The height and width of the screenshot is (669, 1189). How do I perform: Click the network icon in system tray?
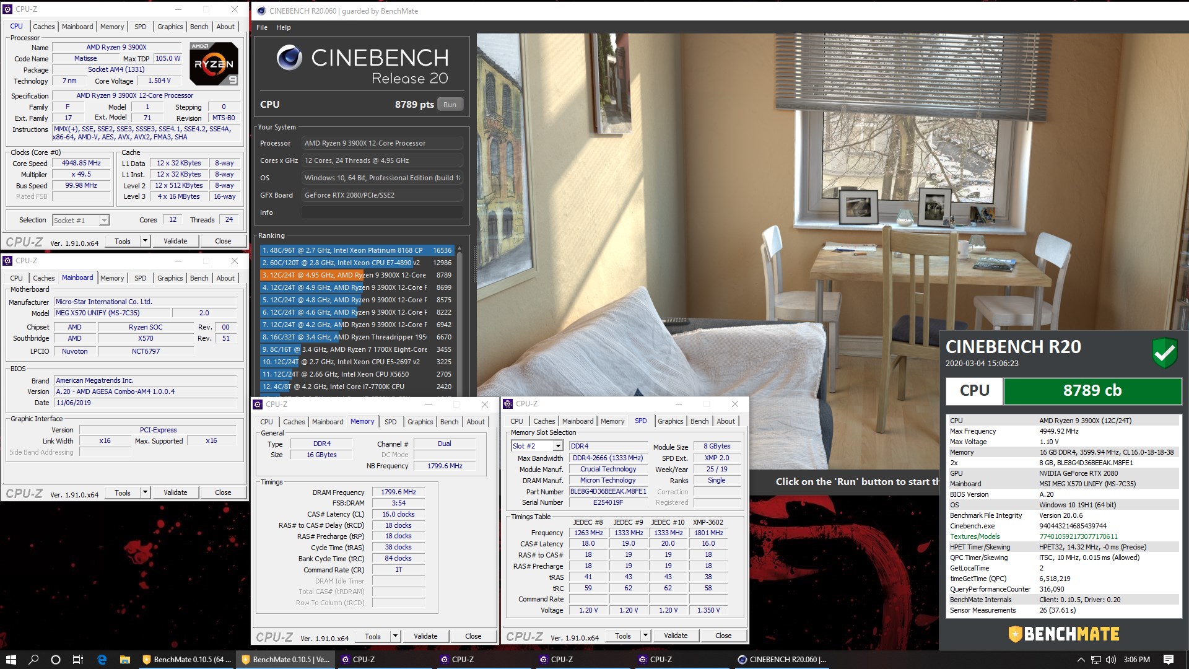(1096, 659)
